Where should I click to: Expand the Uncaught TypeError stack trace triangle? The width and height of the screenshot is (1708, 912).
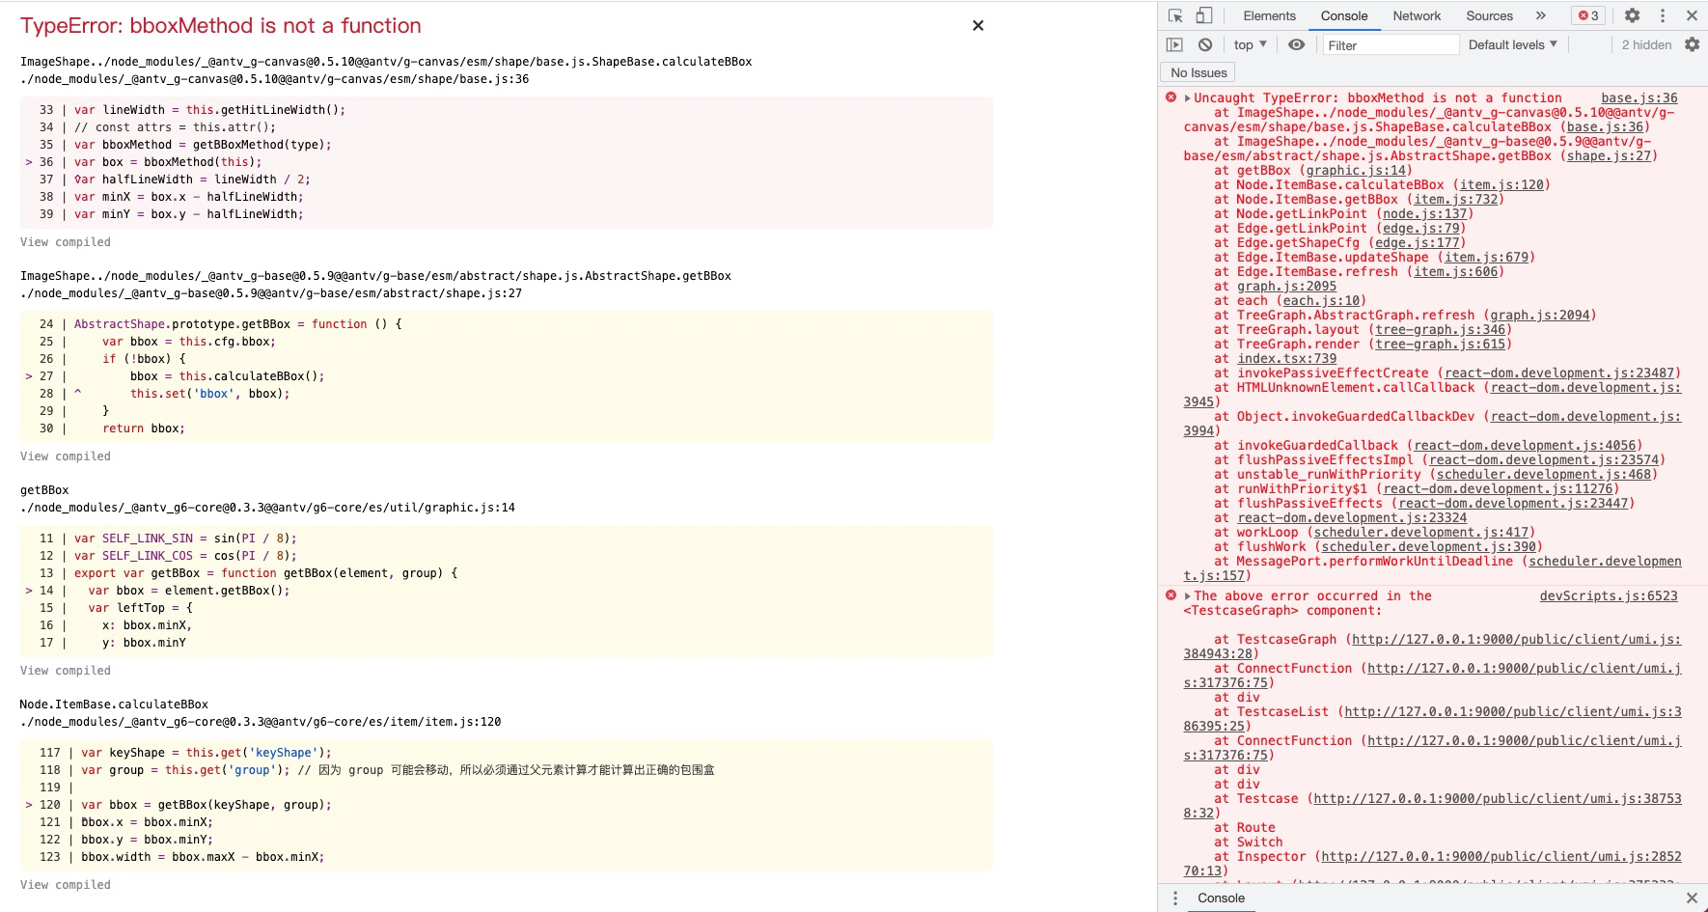point(1186,97)
